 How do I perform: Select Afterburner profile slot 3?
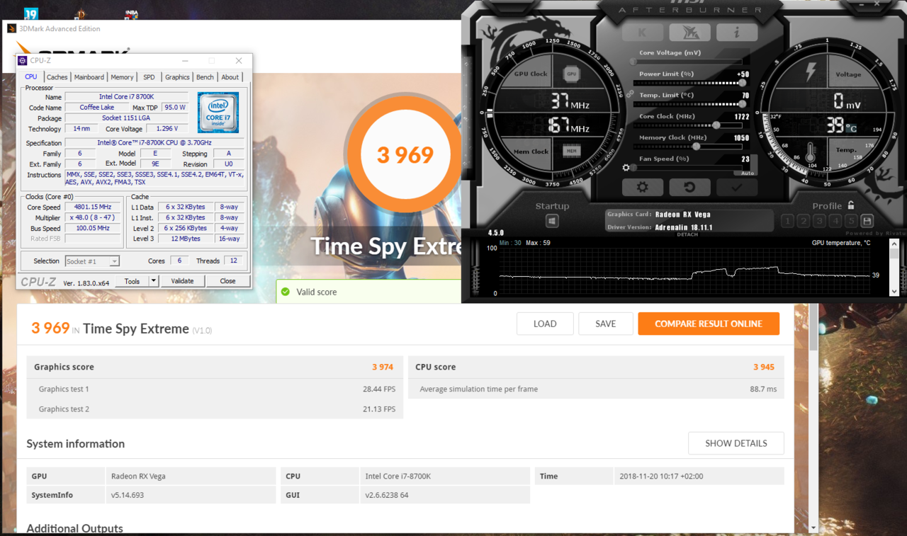coord(819,222)
